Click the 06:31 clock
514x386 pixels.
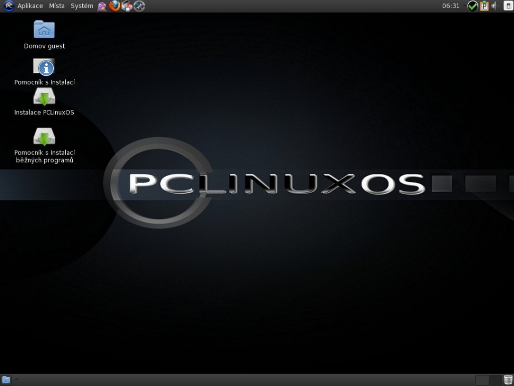pos(451,6)
